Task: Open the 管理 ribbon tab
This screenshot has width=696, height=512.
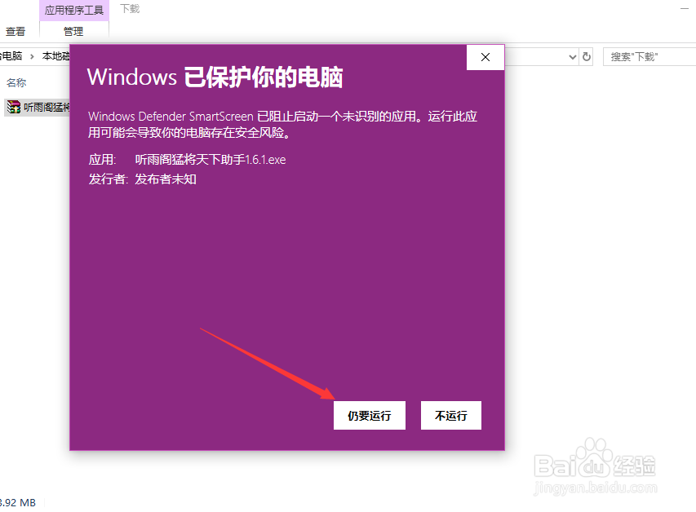Action: pyautogui.click(x=73, y=32)
